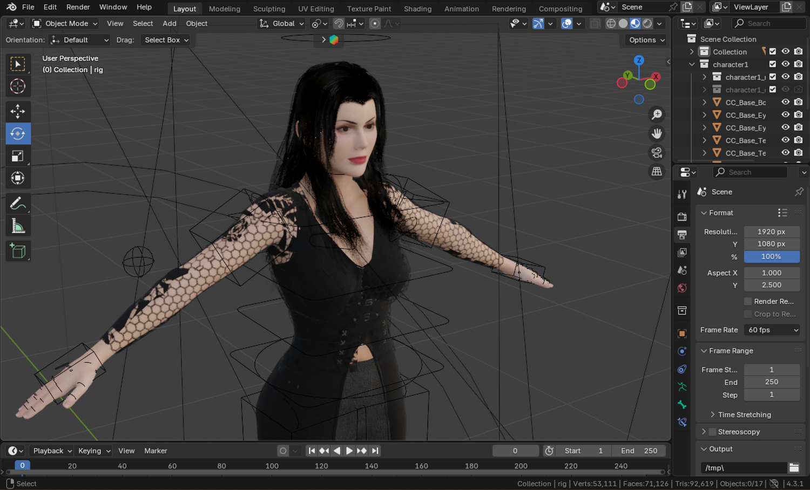The image size is (810, 490).
Task: Open the Output properties tab
Action: 682,235
